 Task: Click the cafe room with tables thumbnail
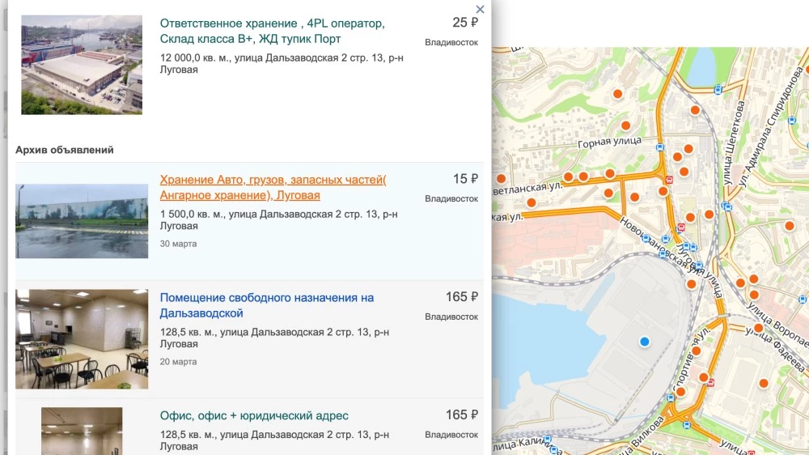click(x=82, y=338)
